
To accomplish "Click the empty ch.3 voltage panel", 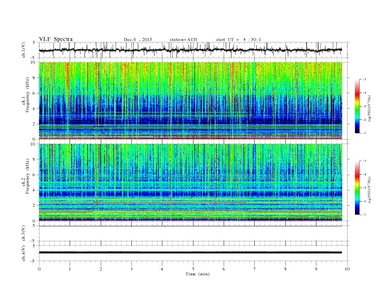I will click(194, 233).
